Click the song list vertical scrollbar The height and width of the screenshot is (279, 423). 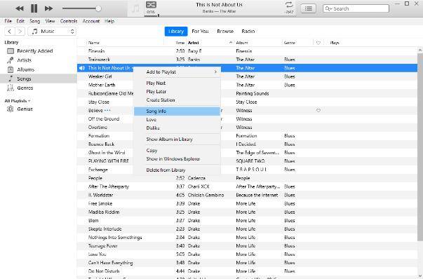420,147
